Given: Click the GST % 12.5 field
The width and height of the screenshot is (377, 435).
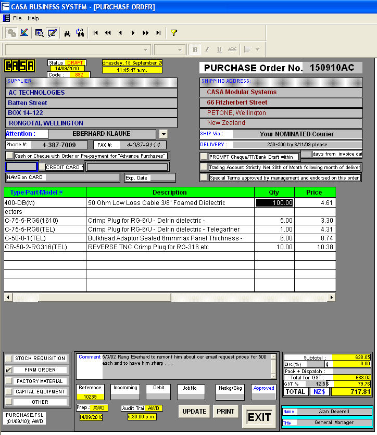Looking at the screenshot, I should coord(316,384).
